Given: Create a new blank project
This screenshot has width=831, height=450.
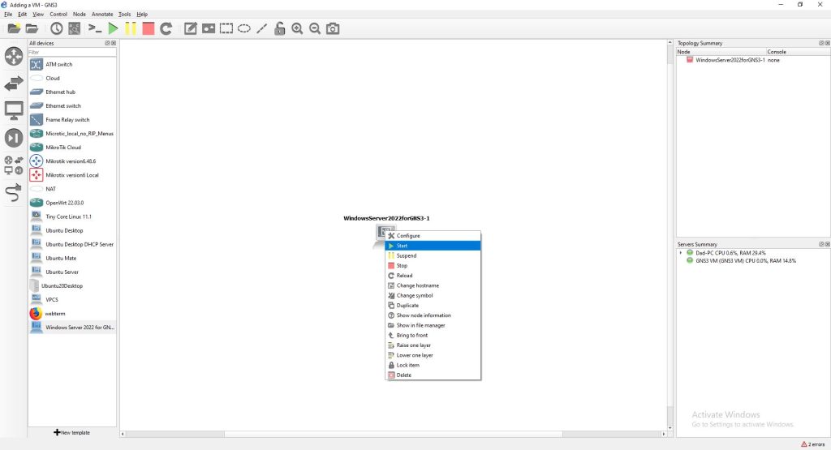Looking at the screenshot, I should [14, 28].
